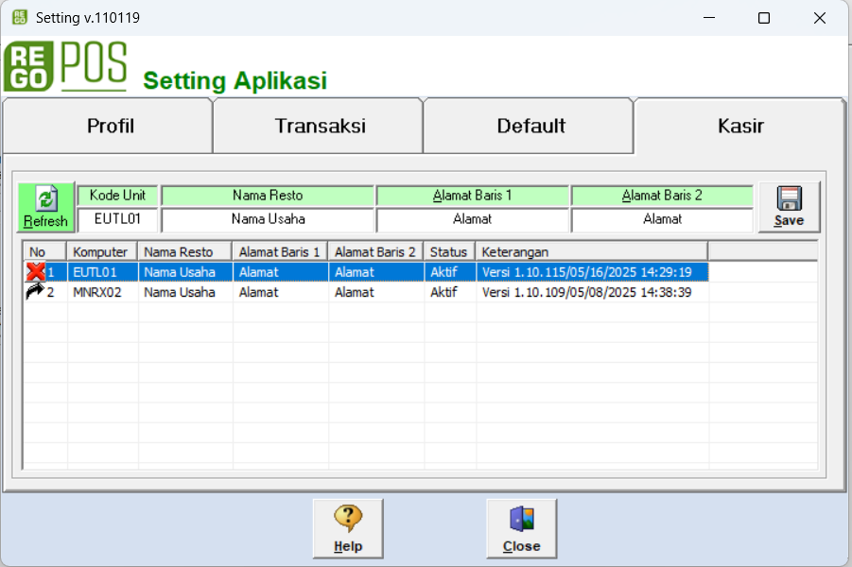852x567 pixels.
Task: Open the Transaksi tab
Action: tap(320, 126)
